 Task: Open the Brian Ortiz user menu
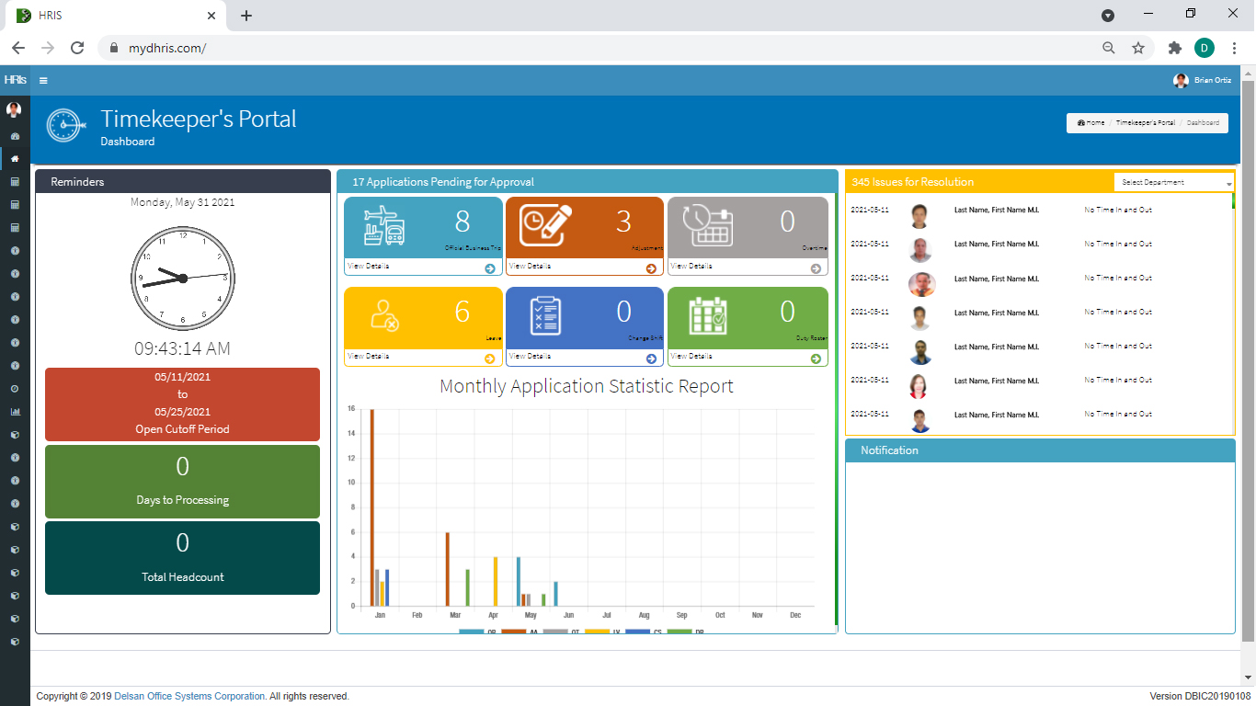[1203, 81]
